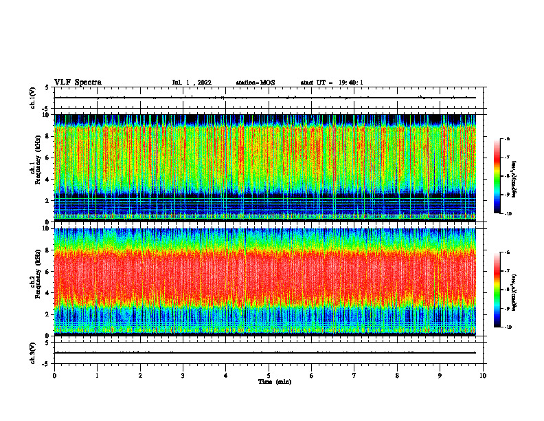
Task: Click the ch.1(V) waveform axis label
Action: pyautogui.click(x=33, y=98)
